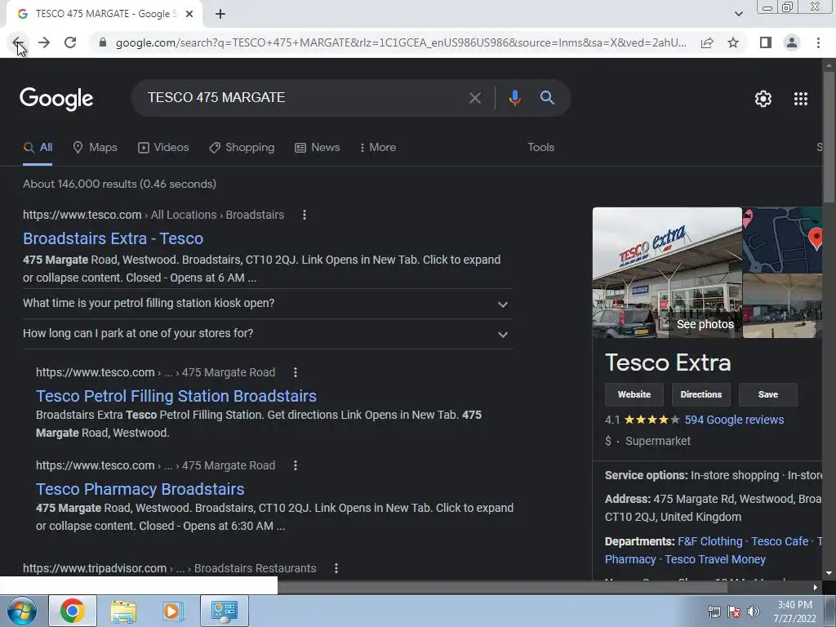This screenshot has width=836, height=627.
Task: View Tesco Extra photos thumbnail
Action: point(667,273)
